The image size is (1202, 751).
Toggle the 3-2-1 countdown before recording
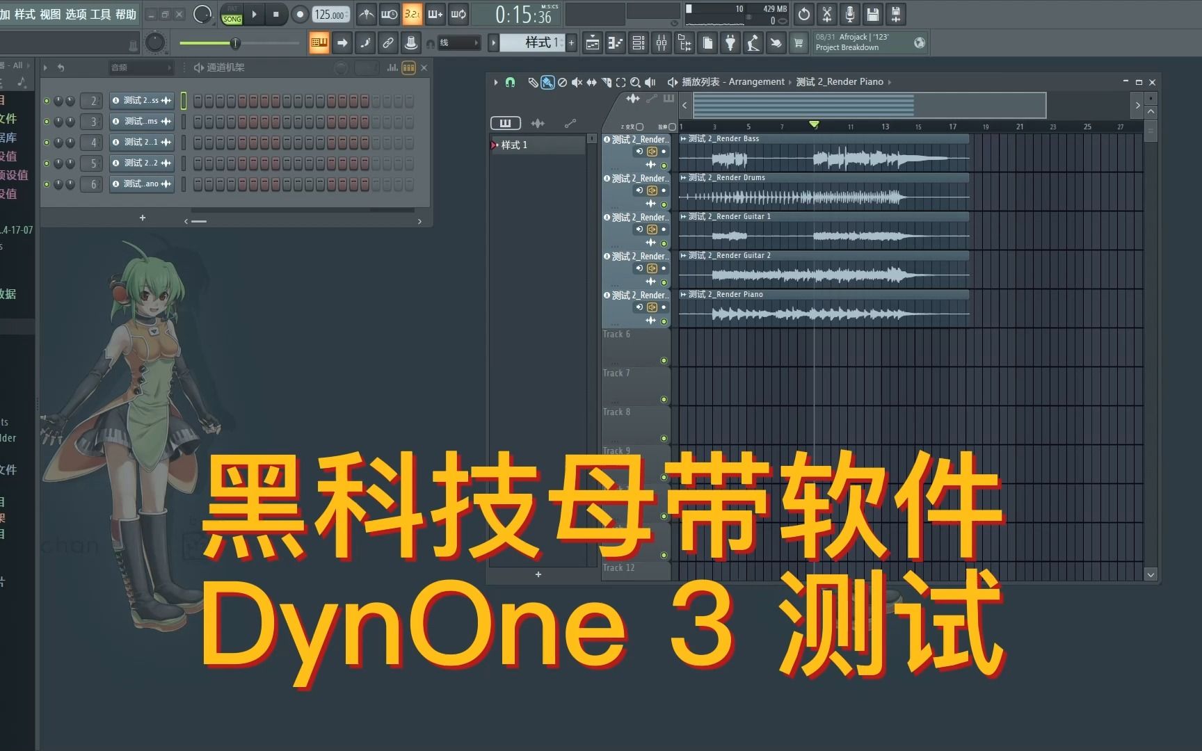pos(412,14)
